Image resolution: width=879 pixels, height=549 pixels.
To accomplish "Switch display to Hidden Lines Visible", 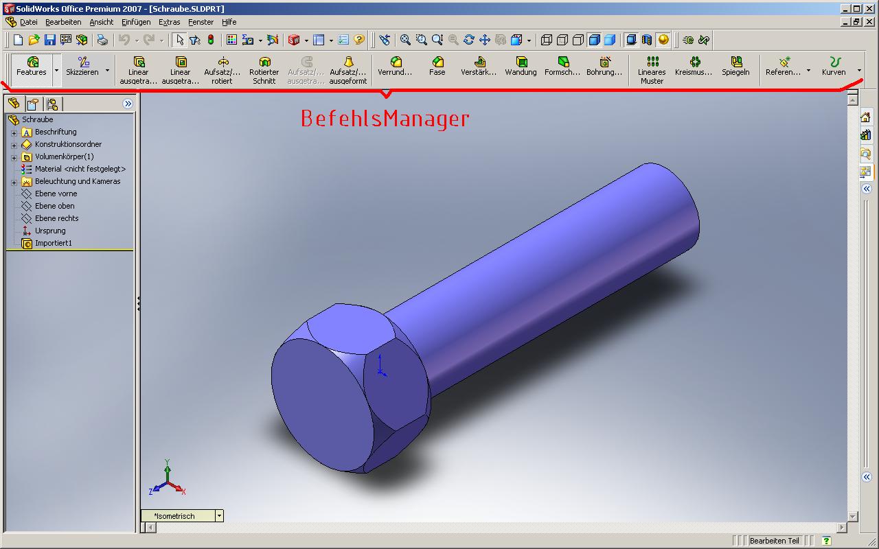I will pos(562,40).
